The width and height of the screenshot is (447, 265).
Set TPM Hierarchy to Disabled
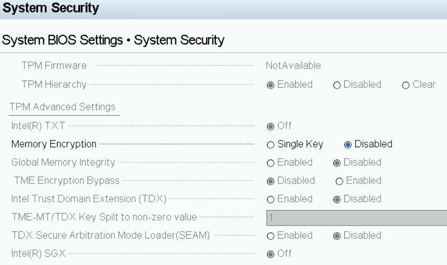coord(337,85)
